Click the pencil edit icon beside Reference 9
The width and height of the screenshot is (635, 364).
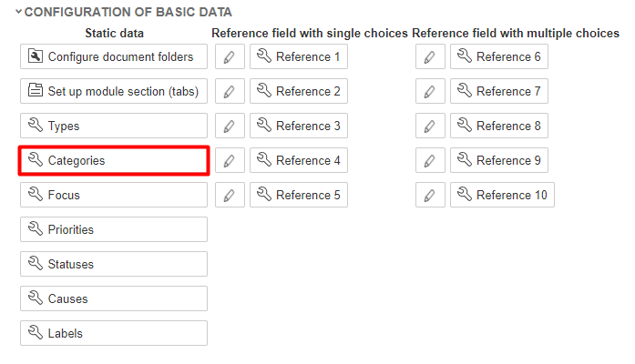click(430, 161)
